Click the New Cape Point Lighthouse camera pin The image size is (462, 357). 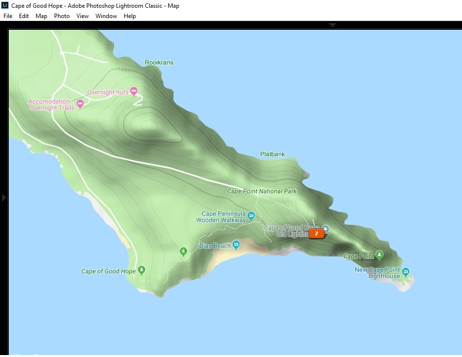pyautogui.click(x=406, y=272)
